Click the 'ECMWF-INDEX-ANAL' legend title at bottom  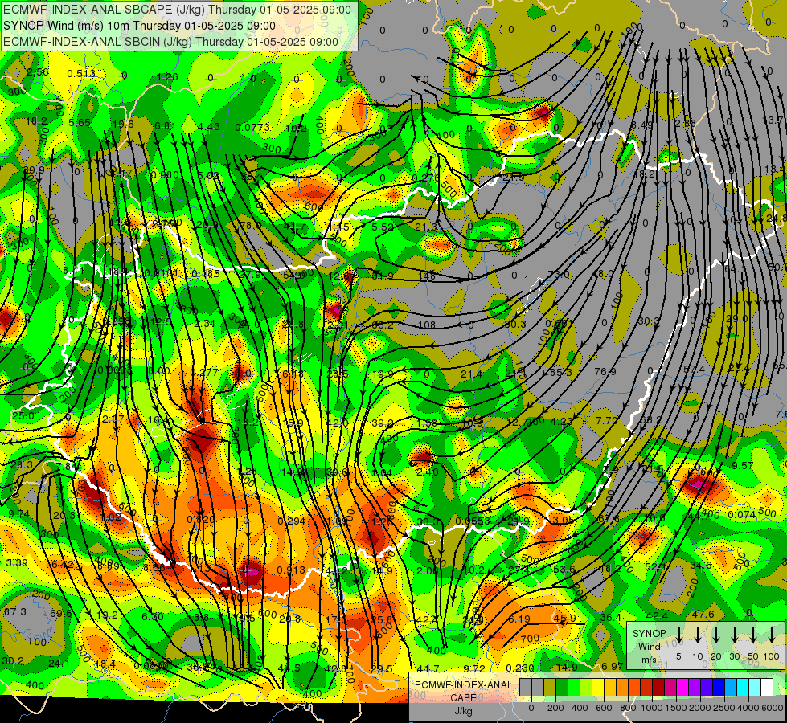coord(463,685)
